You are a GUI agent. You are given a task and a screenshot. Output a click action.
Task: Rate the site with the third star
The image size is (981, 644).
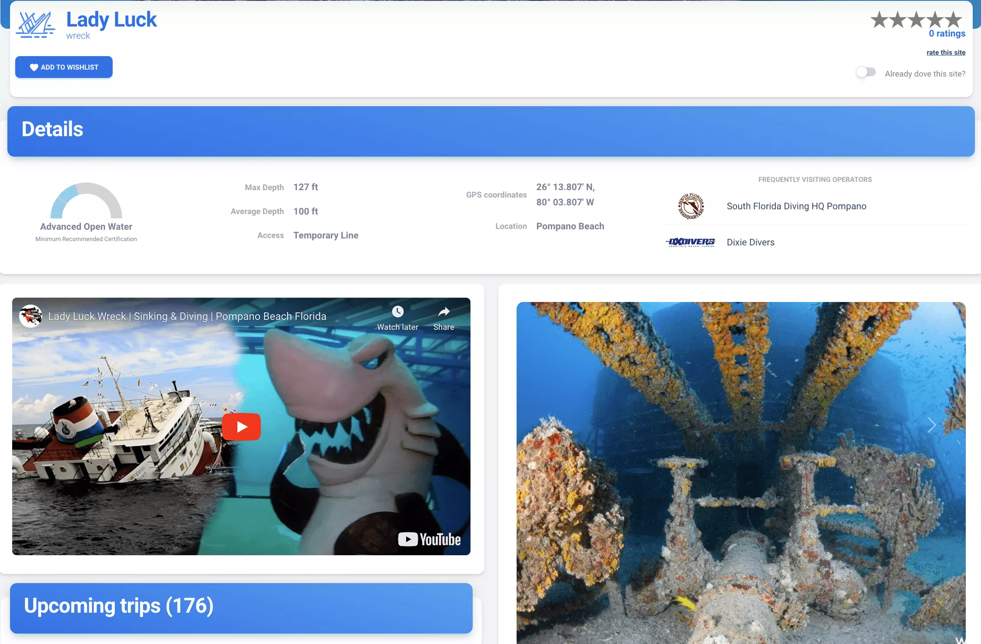click(917, 20)
